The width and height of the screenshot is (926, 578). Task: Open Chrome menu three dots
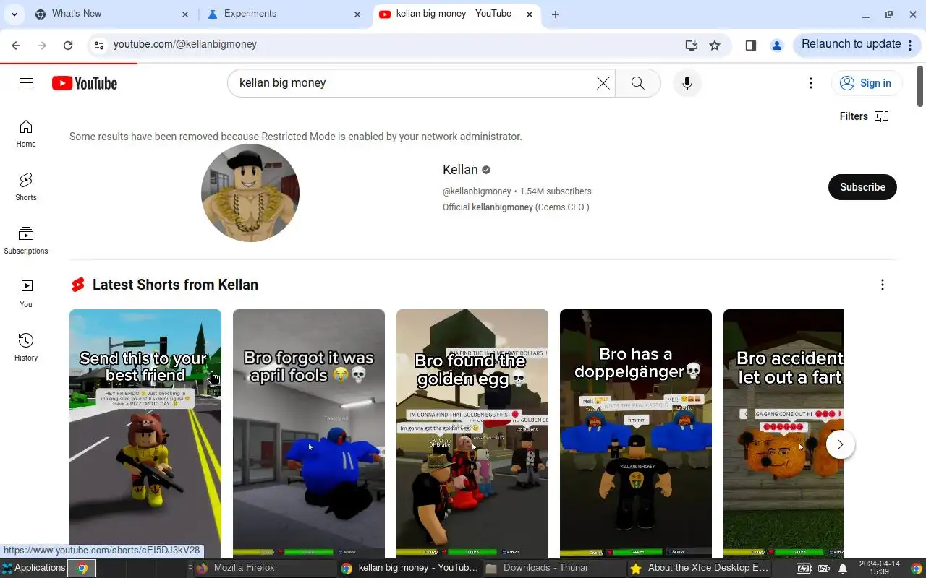(x=911, y=45)
